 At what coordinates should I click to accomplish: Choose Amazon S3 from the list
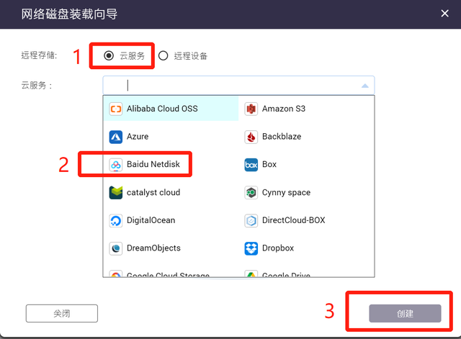click(284, 109)
